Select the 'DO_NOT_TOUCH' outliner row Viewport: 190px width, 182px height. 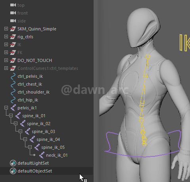46,60
